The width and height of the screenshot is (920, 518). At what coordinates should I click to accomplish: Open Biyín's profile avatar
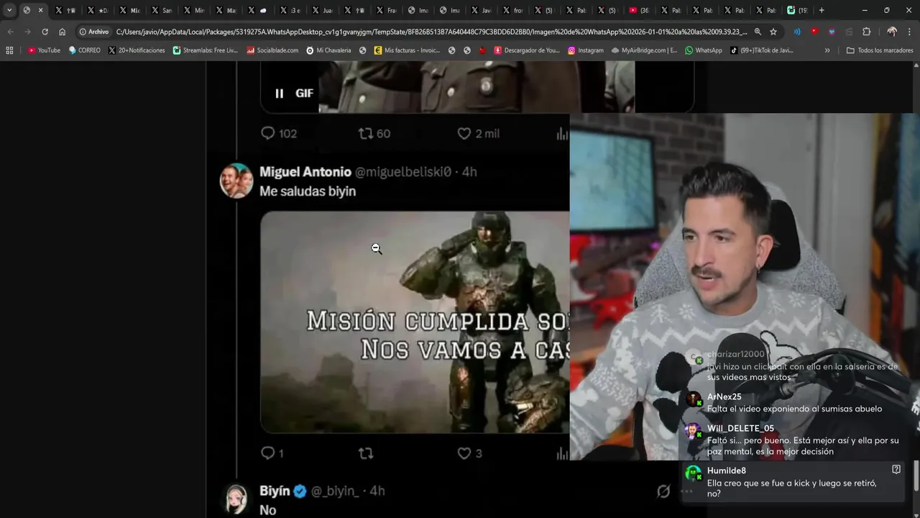[236, 499]
